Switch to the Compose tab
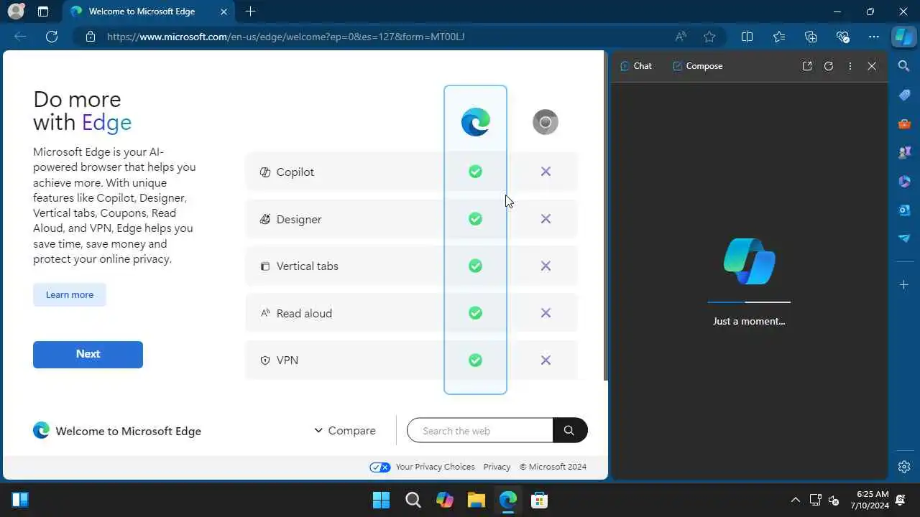 (697, 66)
